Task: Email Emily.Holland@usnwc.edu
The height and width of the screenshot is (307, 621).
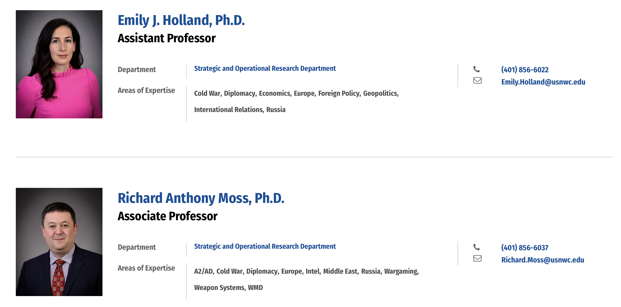Action: point(543,82)
